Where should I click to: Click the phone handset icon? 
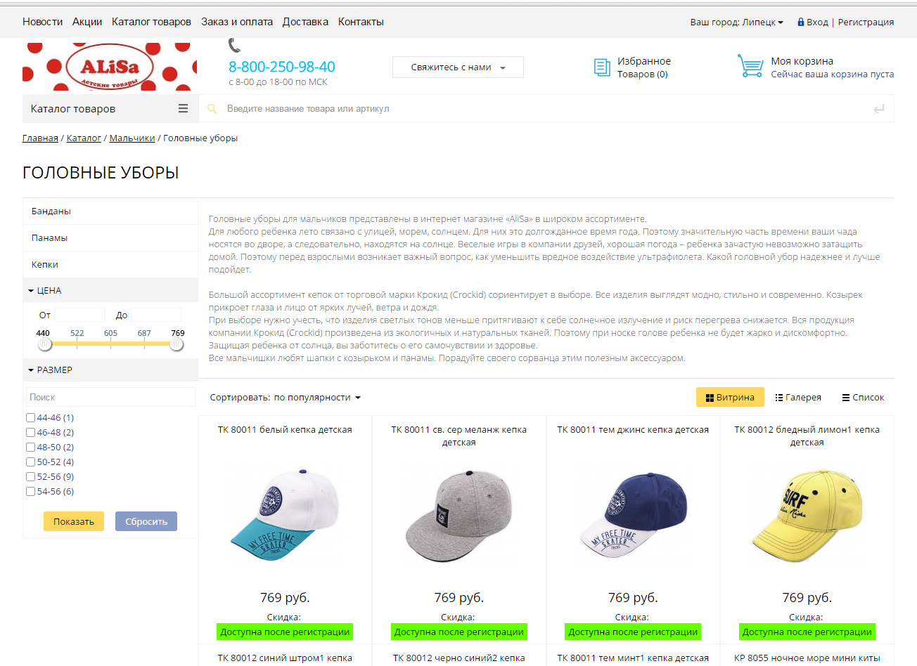235,46
